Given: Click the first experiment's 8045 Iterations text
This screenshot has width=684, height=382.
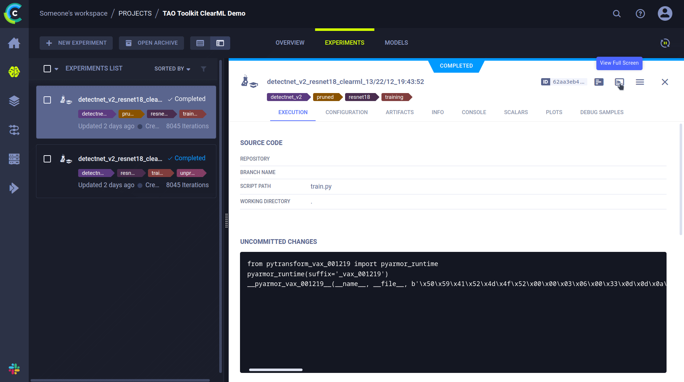Looking at the screenshot, I should [187, 126].
